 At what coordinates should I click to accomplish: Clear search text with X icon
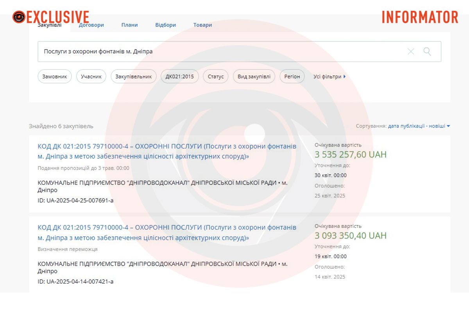point(411,51)
